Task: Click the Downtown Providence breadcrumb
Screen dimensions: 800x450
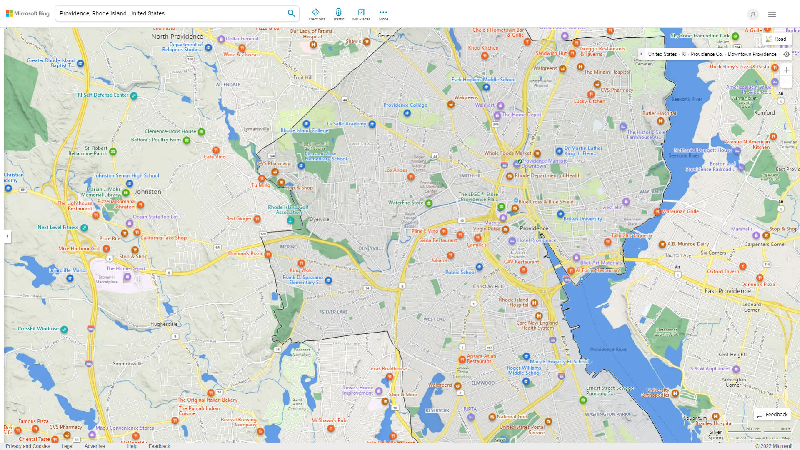Action: [x=752, y=54]
